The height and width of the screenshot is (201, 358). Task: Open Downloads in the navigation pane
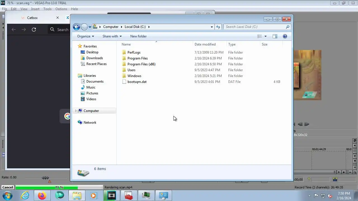click(x=95, y=58)
